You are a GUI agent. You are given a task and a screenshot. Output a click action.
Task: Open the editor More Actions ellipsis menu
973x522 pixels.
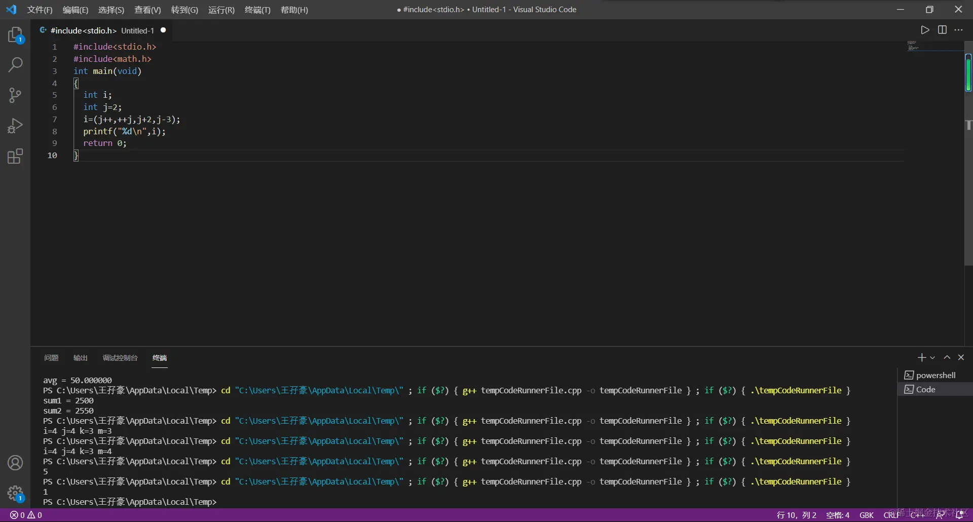[x=958, y=30]
